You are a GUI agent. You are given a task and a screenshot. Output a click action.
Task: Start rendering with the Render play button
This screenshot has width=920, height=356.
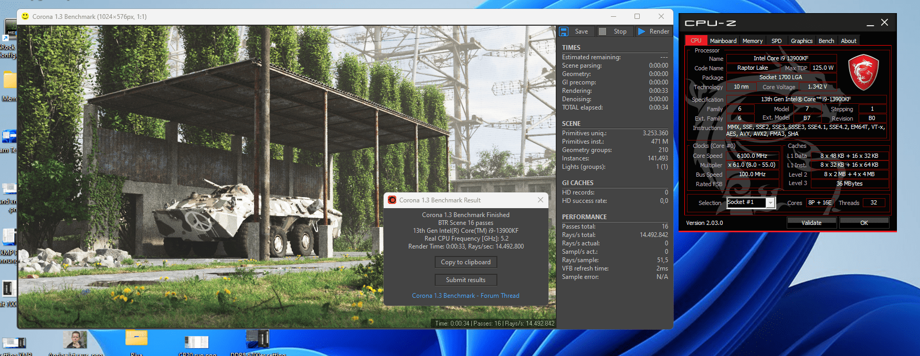click(653, 31)
